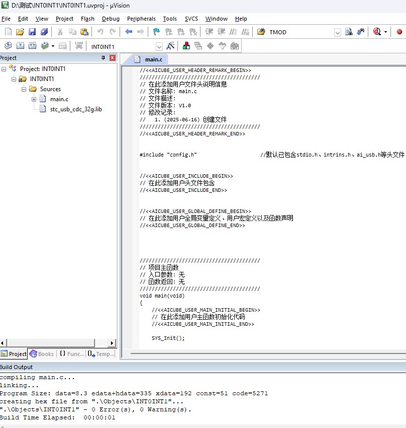406x428 pixels.
Task: Open the Peripherals menu
Action: click(141, 19)
